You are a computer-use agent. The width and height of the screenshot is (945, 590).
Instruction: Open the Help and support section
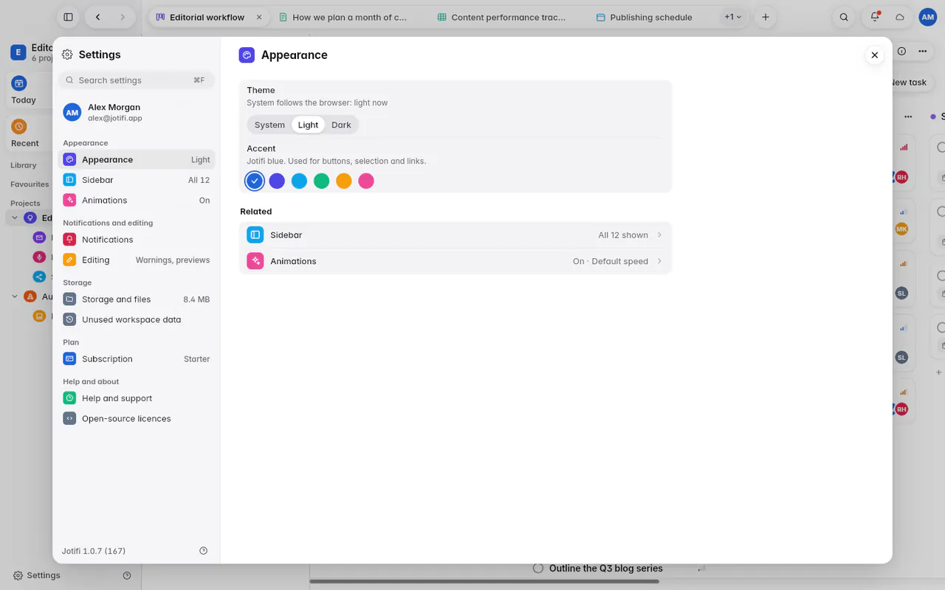click(x=137, y=398)
